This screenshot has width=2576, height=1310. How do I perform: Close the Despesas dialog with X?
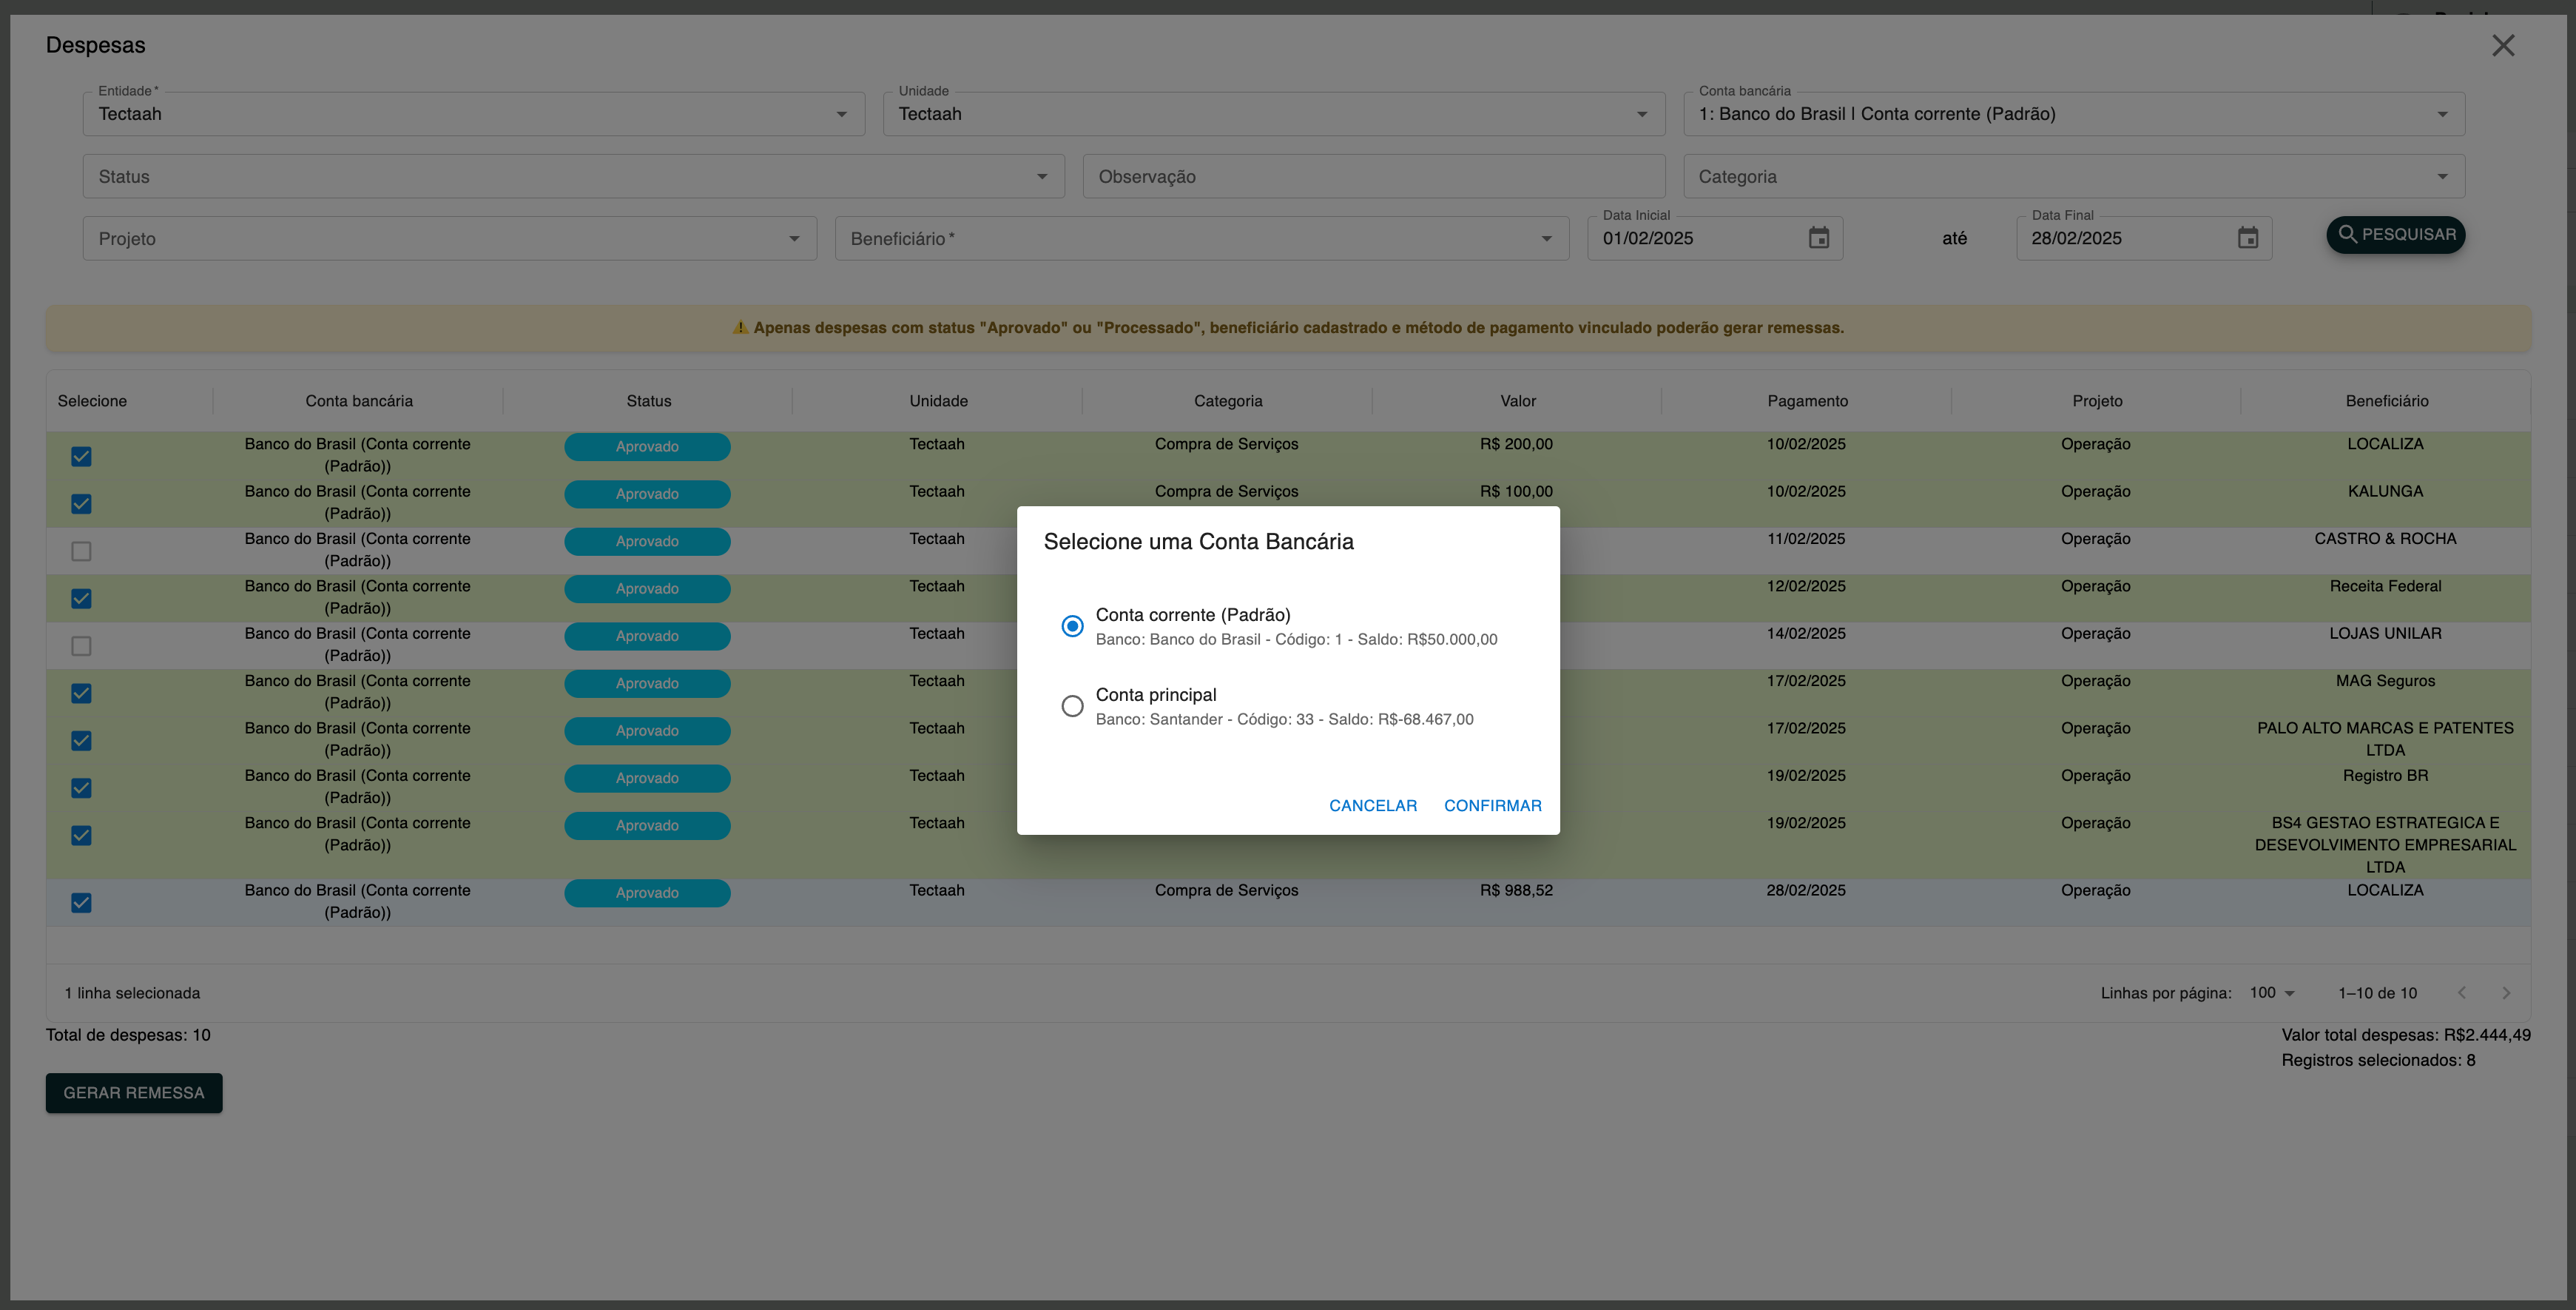click(2502, 46)
